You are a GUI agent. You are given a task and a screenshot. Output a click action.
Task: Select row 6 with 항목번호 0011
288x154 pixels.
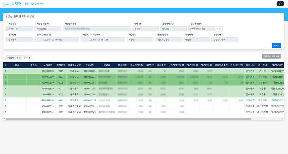61,100
